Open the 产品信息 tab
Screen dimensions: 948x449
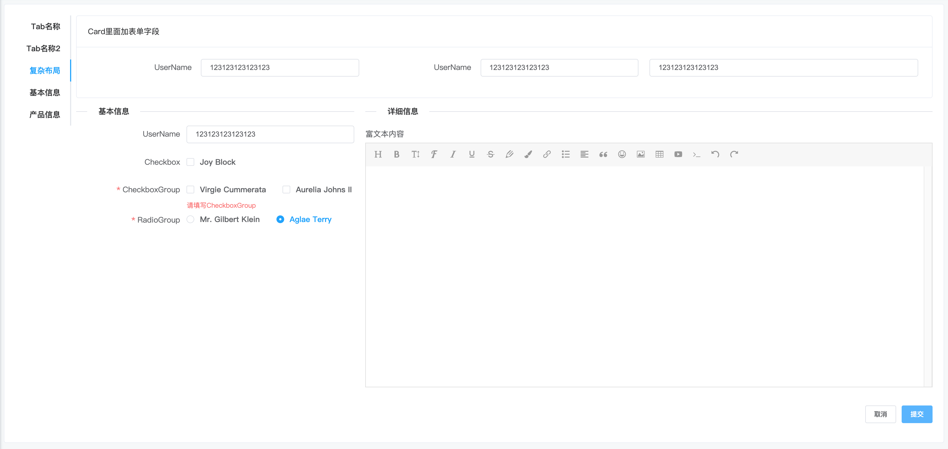click(x=44, y=115)
